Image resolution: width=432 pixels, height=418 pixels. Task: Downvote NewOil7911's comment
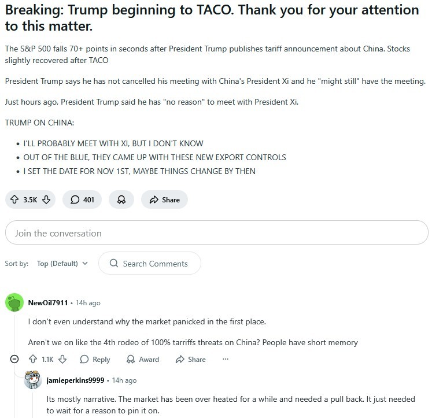62,359
